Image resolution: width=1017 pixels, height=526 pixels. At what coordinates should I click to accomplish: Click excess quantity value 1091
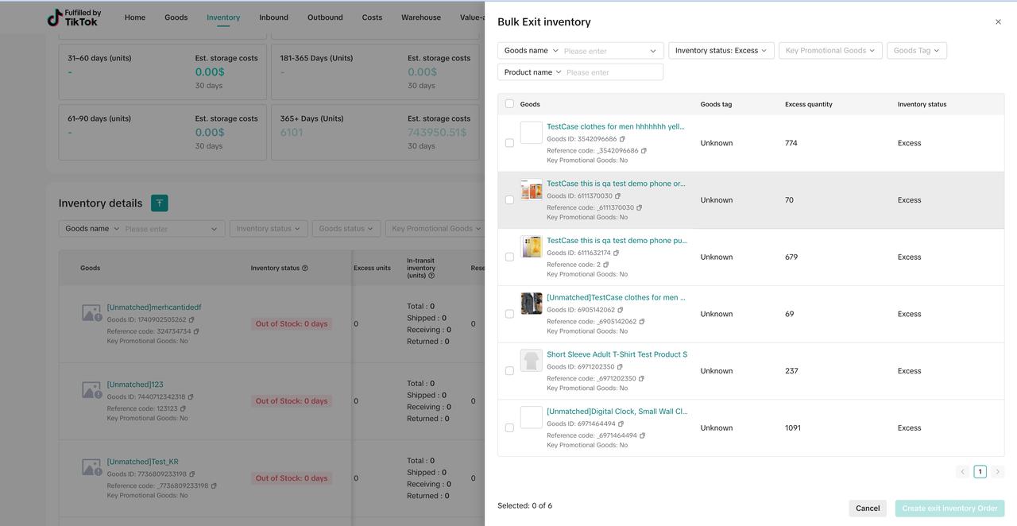793,428
